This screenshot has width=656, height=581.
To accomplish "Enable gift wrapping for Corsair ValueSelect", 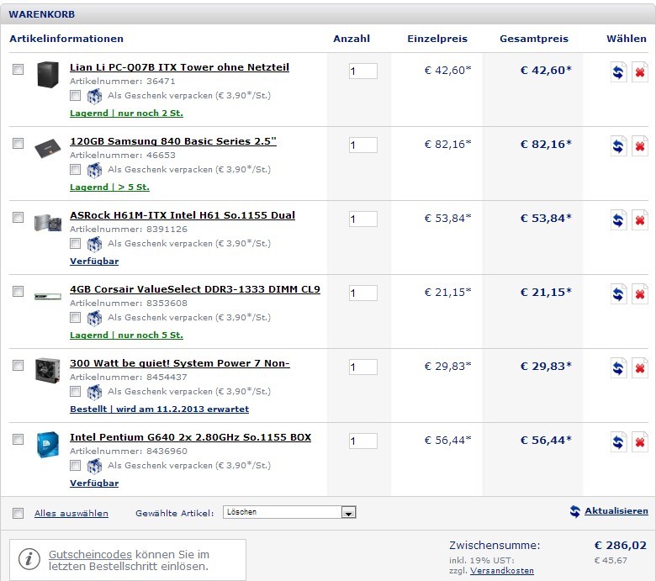I will 76,318.
